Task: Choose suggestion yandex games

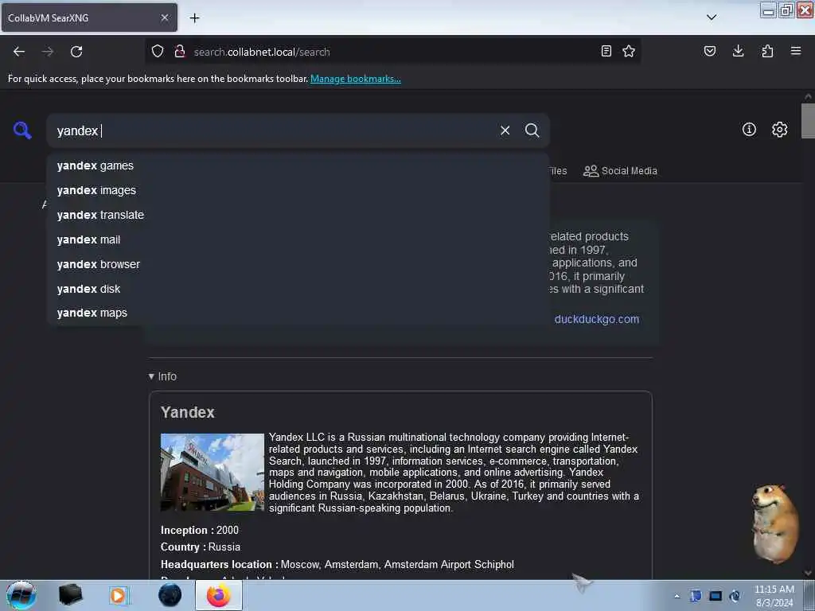Action: point(298,165)
